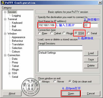Open the Serial category in tree

click(x=15, y=77)
